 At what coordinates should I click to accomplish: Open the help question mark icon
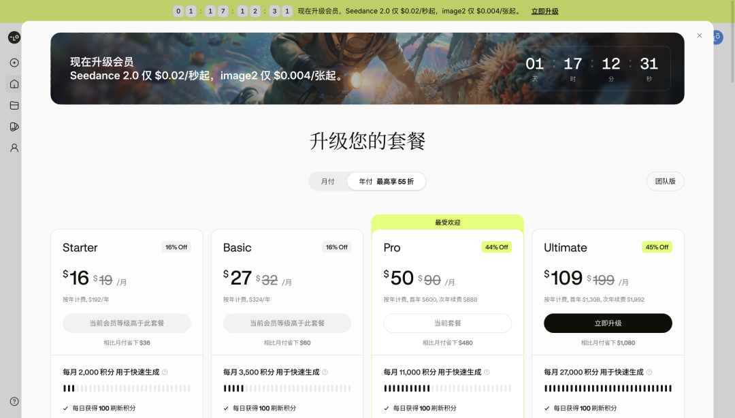(14, 402)
